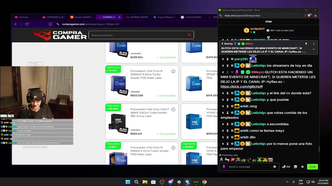Switch to the APRENDER A AM tab

pyautogui.click(x=54, y=17)
